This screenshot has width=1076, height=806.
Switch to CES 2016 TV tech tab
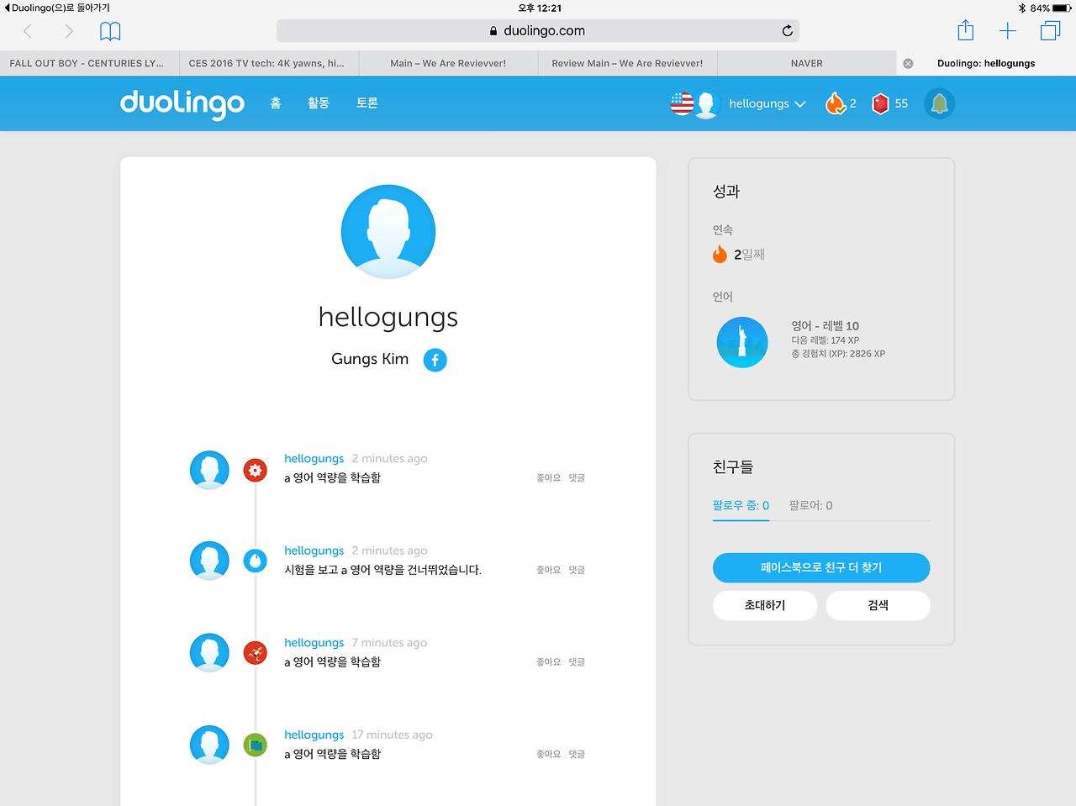pos(269,63)
